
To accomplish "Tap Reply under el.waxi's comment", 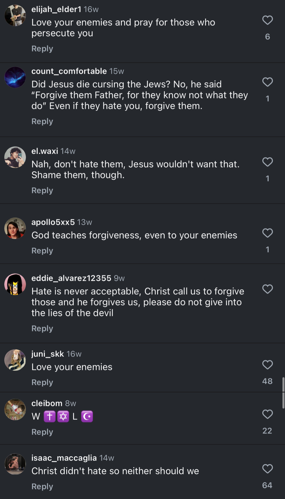I will point(42,191).
